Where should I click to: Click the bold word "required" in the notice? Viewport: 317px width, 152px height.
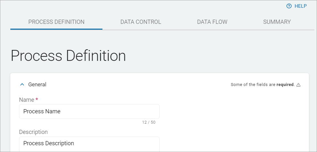(285, 85)
